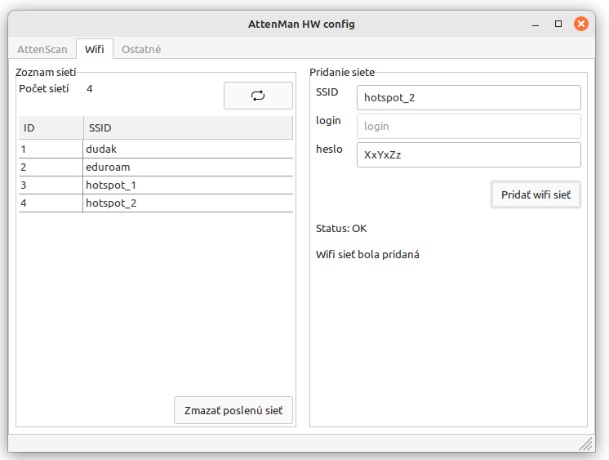This screenshot has width=609, height=460.
Task: Click ID cell 2 in table
Action: [x=51, y=167]
